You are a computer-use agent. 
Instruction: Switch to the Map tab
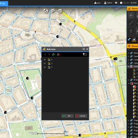click(x=4, y=3)
